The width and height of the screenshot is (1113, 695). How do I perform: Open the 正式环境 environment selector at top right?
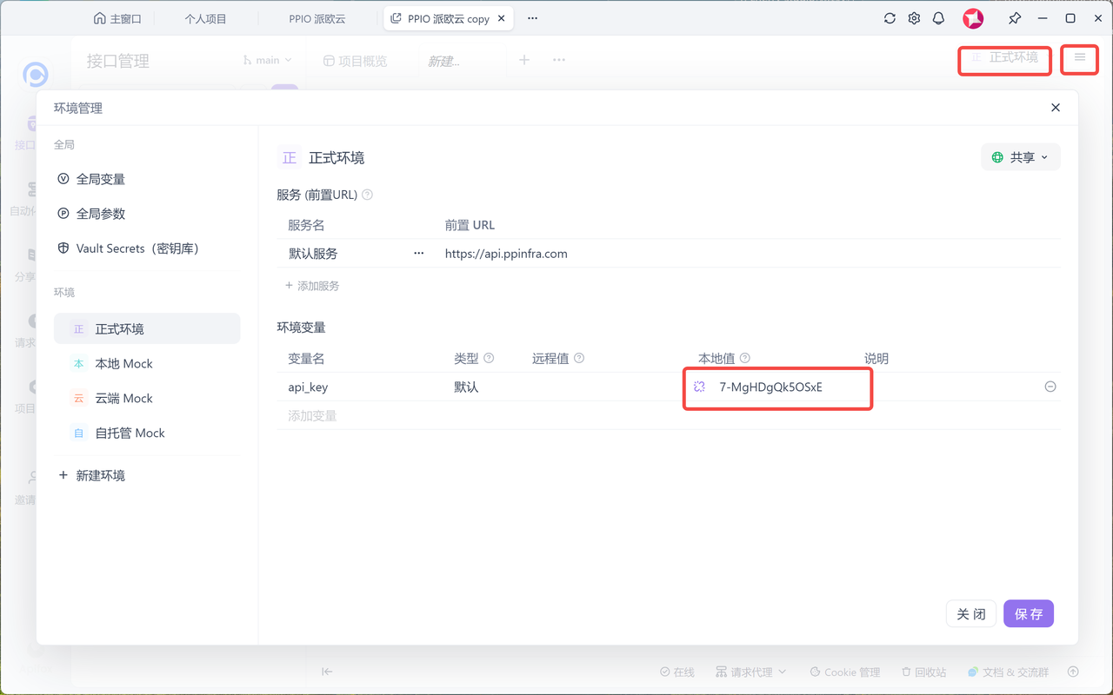click(1004, 57)
